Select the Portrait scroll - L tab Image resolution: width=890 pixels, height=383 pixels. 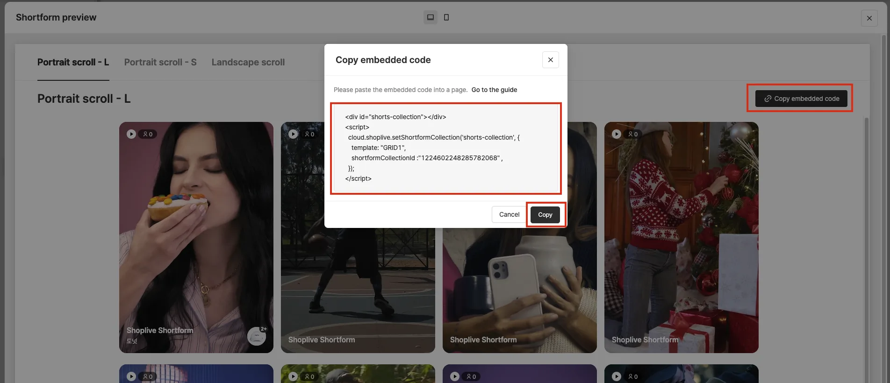73,62
